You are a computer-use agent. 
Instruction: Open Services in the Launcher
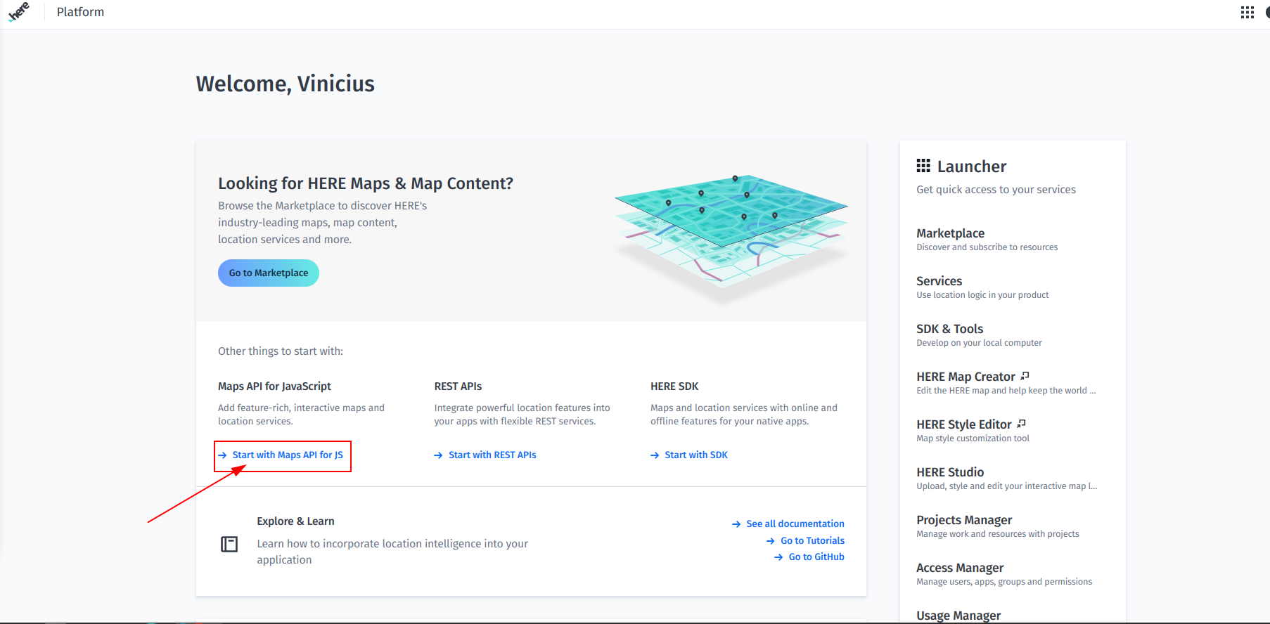[x=939, y=281]
